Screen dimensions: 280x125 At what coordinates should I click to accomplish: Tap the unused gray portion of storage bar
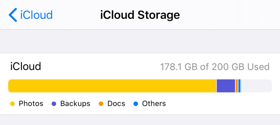point(256,86)
